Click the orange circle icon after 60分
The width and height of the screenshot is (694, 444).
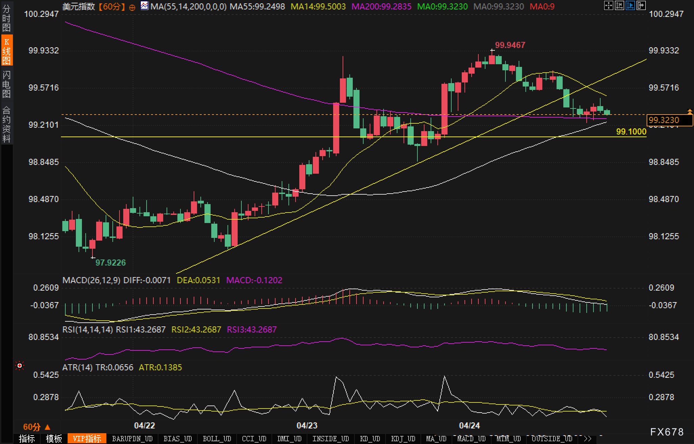click(132, 7)
